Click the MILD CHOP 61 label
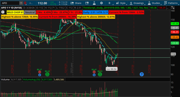The height and width of the screenshot is (97, 180). click(15, 12)
